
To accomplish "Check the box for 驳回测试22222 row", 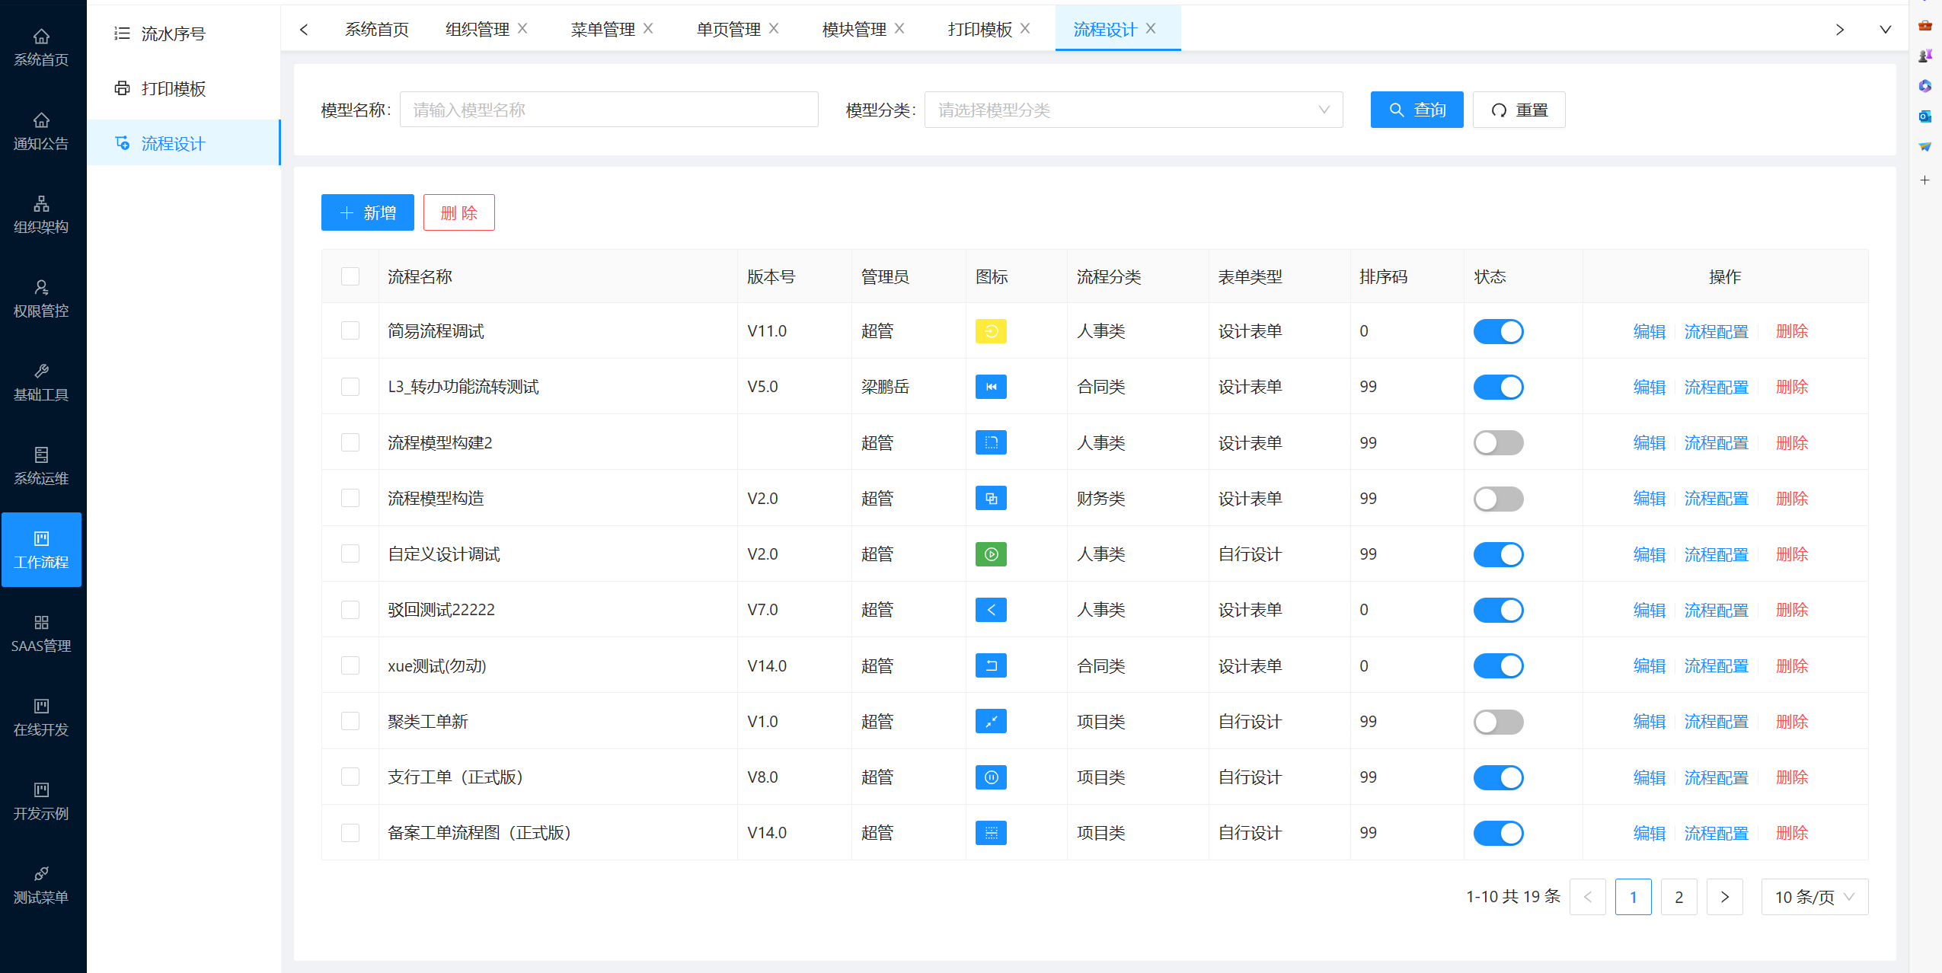I will [x=350, y=610].
